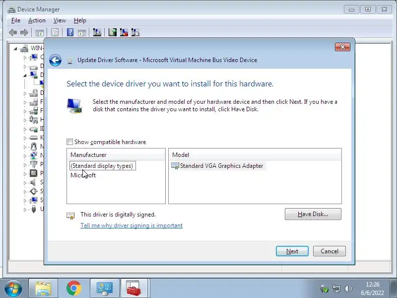
Task: Select the USB plug icon in the device tree
Action: point(34,209)
